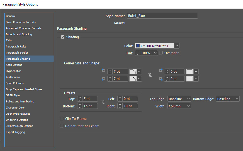Click top-right corner 0 pt field

177,72
